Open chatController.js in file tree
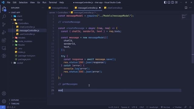 (27, 27)
